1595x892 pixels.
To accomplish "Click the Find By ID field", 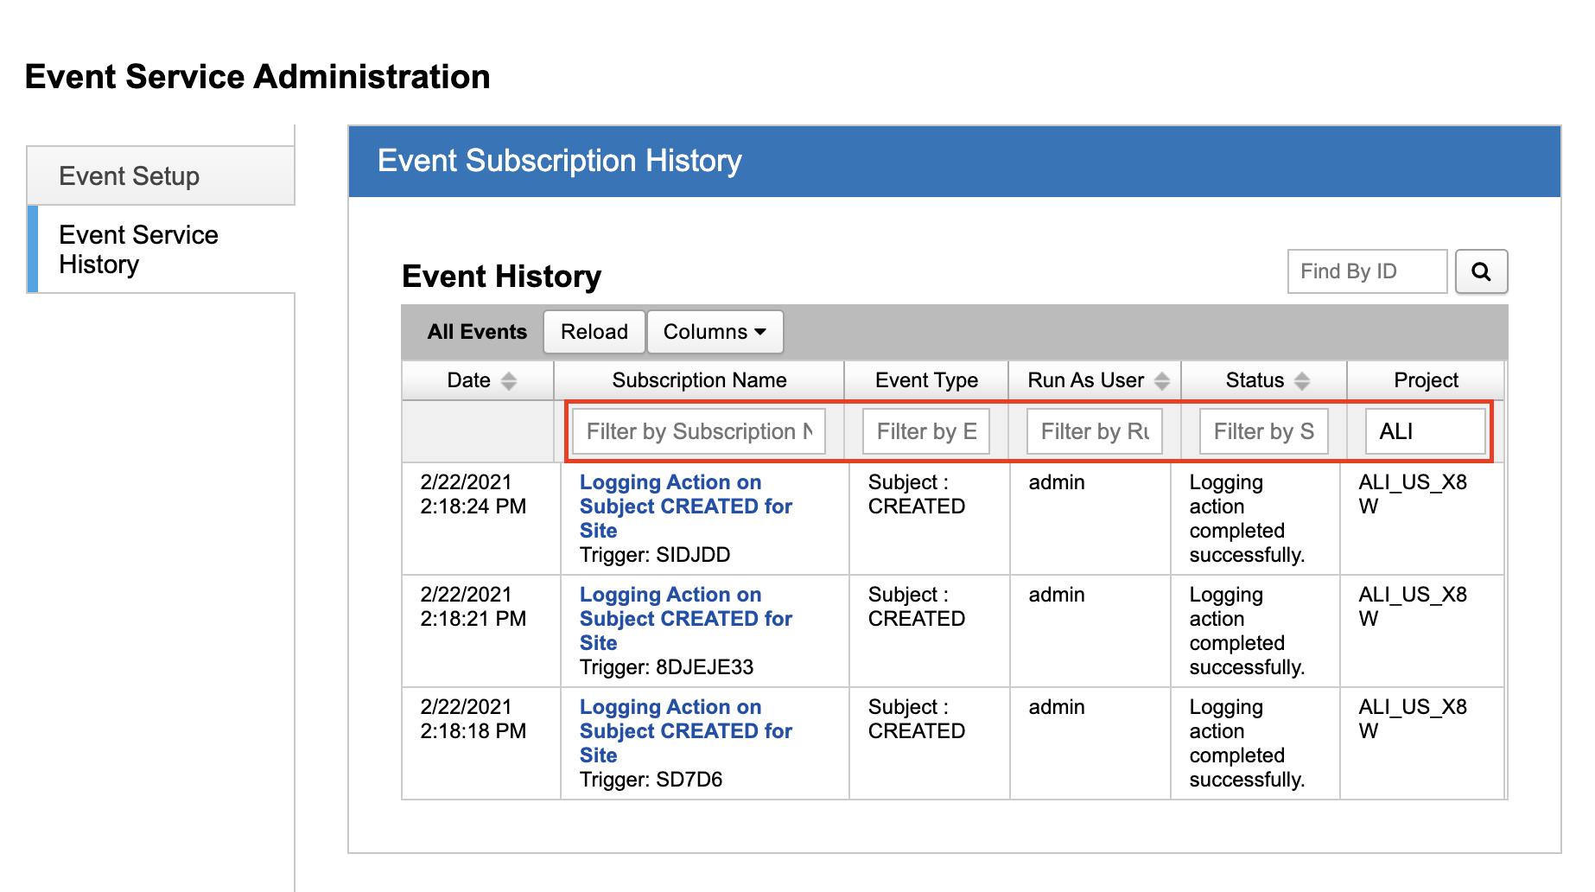I will pos(1366,271).
